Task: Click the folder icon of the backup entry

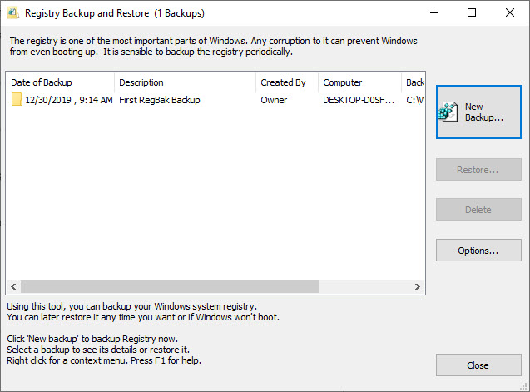Action: click(x=17, y=100)
